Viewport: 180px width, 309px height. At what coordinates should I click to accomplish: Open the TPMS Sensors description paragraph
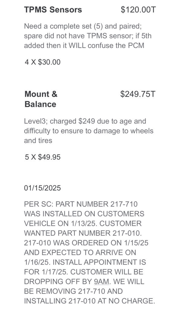(88, 36)
